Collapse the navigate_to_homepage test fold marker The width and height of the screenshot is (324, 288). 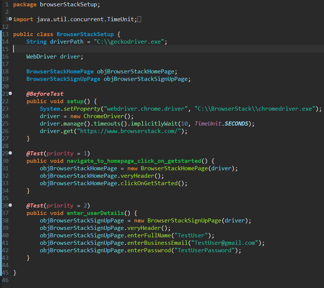coord(10,153)
